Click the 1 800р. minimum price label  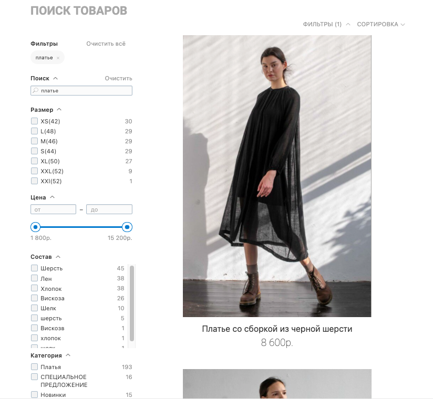[x=41, y=238]
